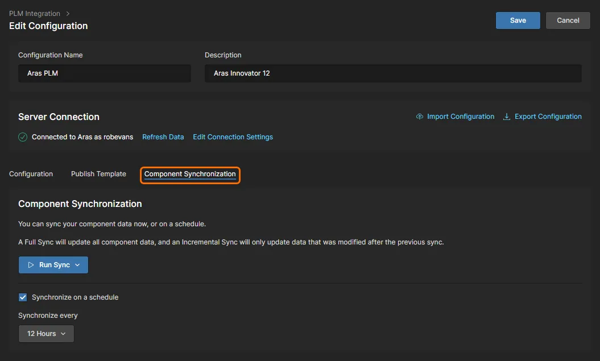Open the 12 Hours interval dropdown
Screen dimensions: 600x361
46,334
